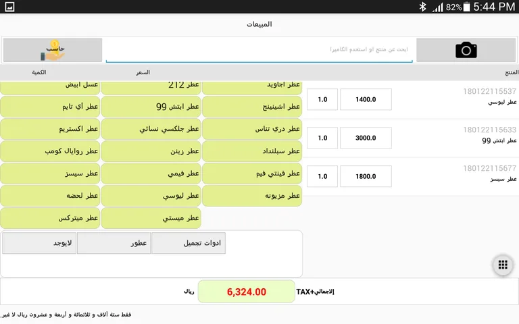Select product عطر أي تايم
The height and width of the screenshot is (324, 519).
click(x=50, y=107)
